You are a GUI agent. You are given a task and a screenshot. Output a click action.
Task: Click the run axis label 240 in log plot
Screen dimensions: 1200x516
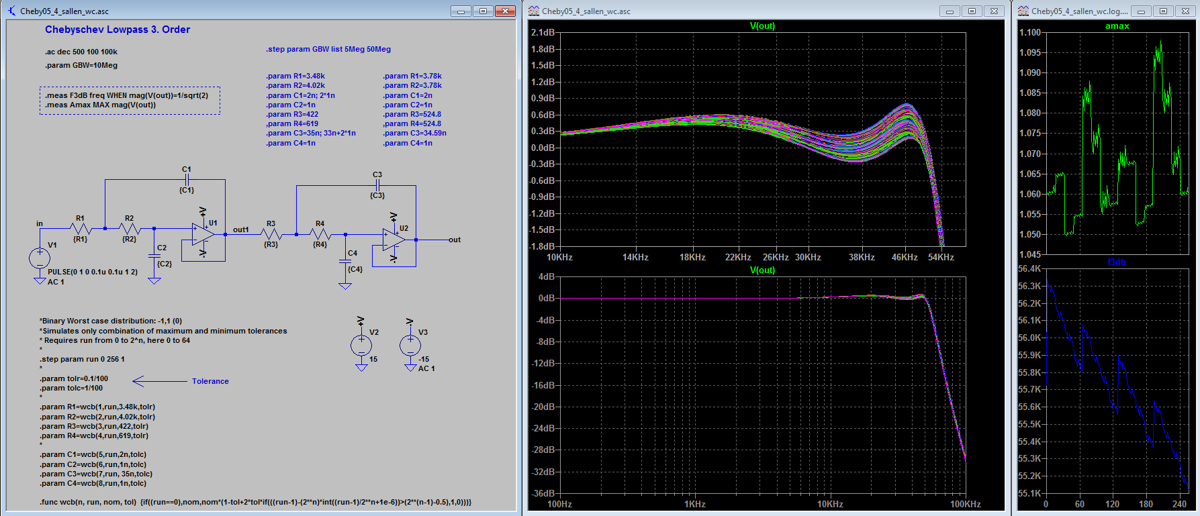pos(1180,504)
